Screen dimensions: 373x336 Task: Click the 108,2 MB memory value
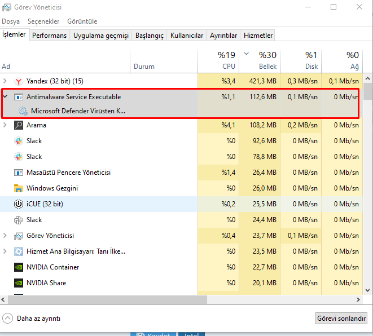tap(263, 125)
